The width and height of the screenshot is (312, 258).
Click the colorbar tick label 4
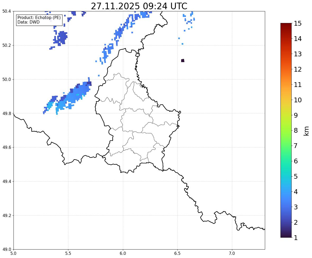pyautogui.click(x=296, y=192)
